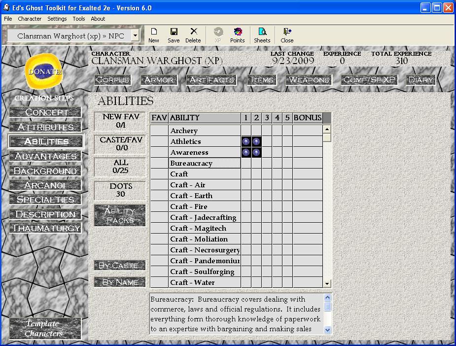Click the New character toolbar icon
The height and width of the screenshot is (346, 456).
tap(153, 35)
